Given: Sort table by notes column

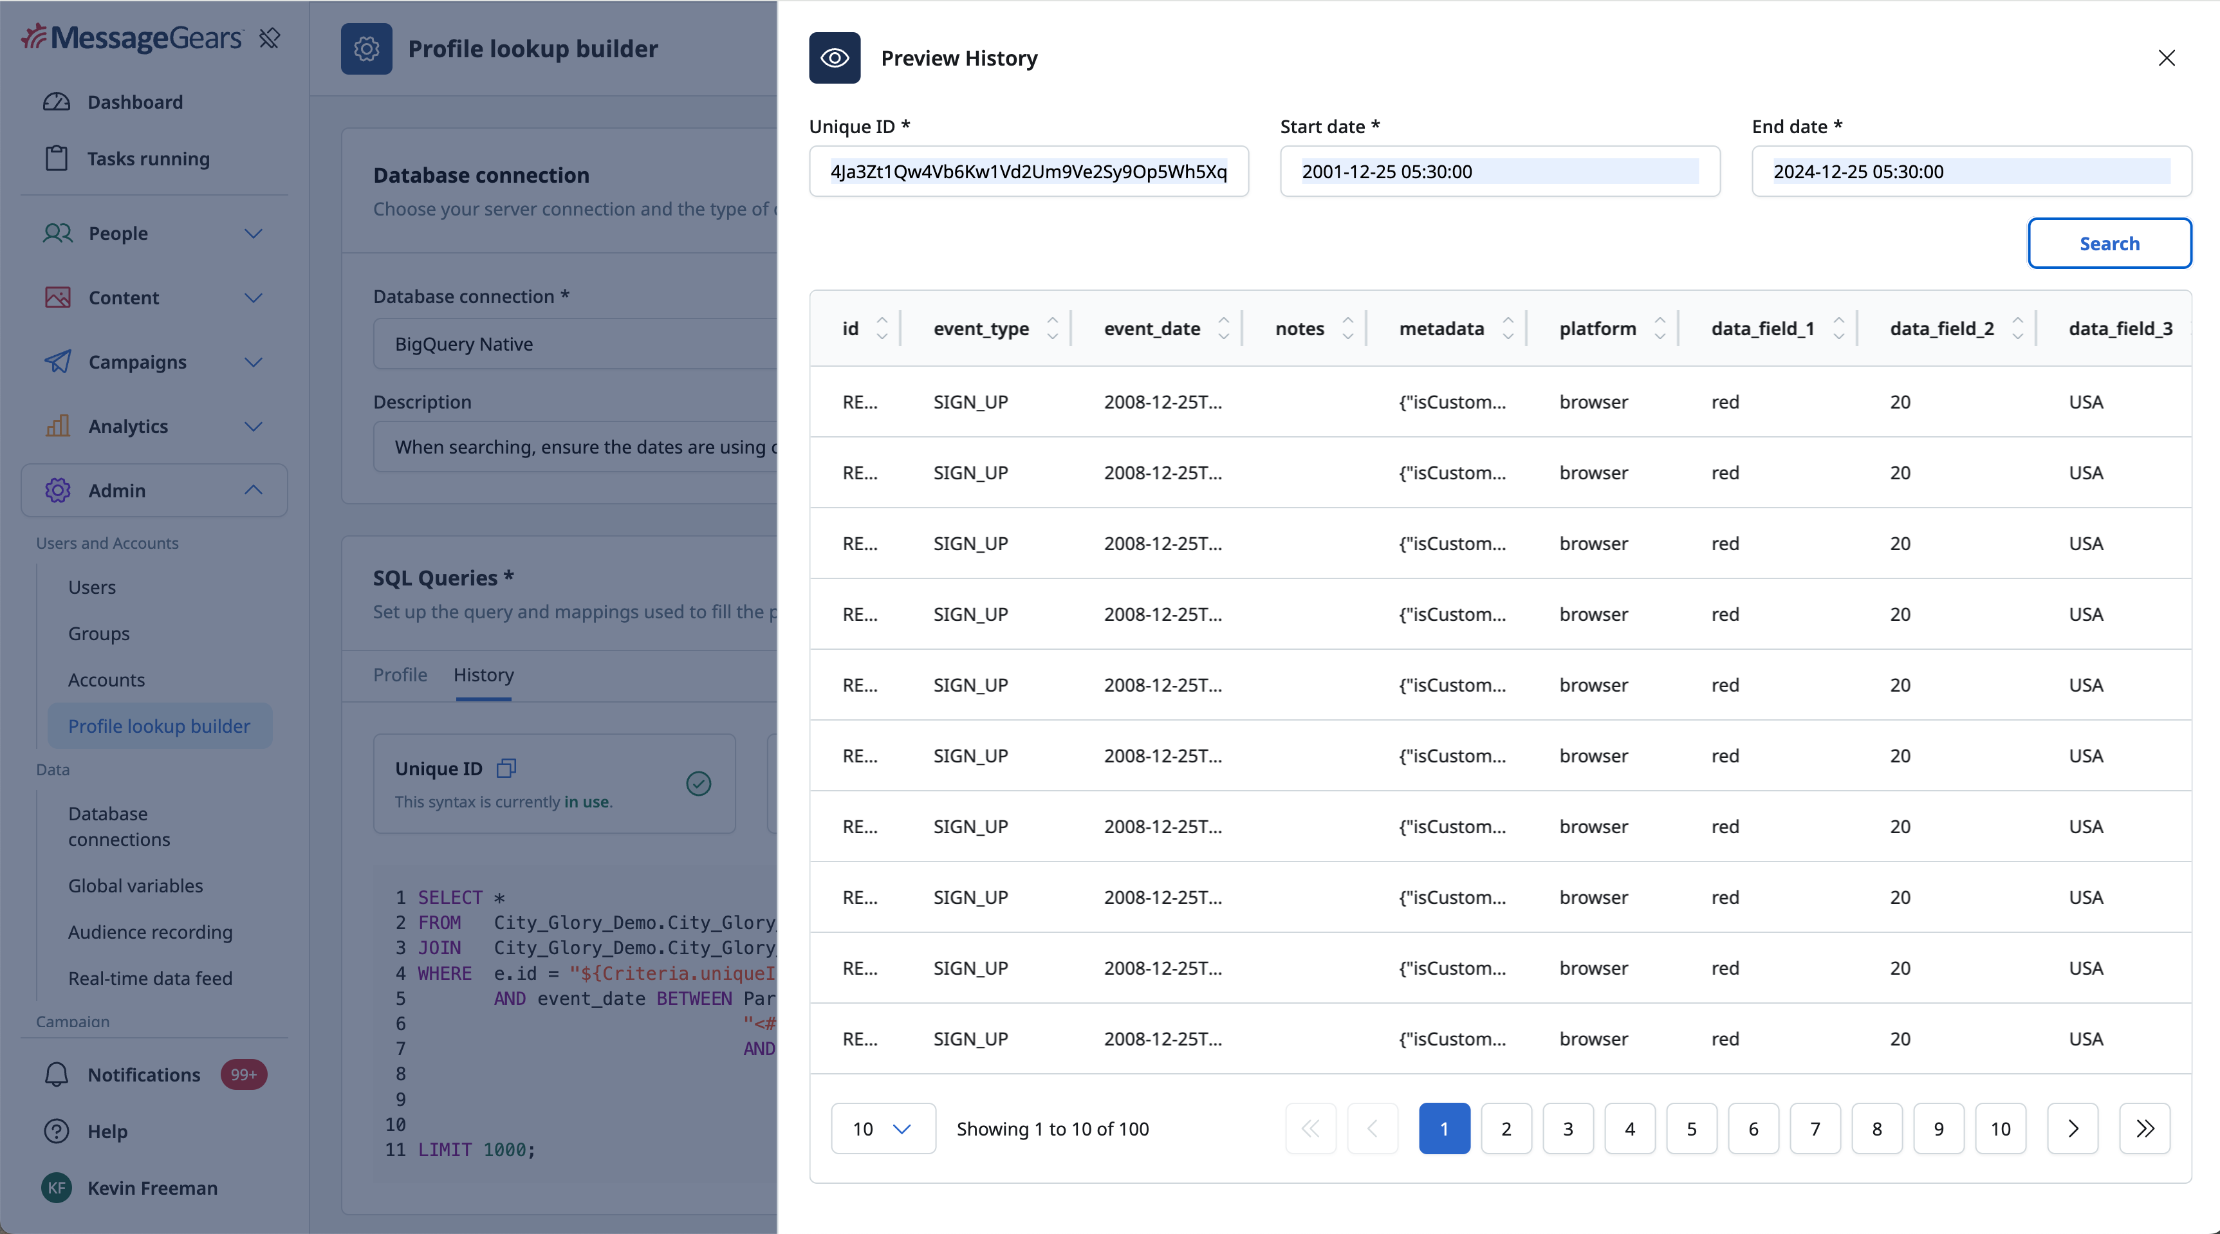Looking at the screenshot, I should pos(1348,328).
